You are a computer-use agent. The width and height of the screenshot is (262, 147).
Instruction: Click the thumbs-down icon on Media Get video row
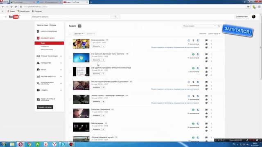(x=206, y=75)
